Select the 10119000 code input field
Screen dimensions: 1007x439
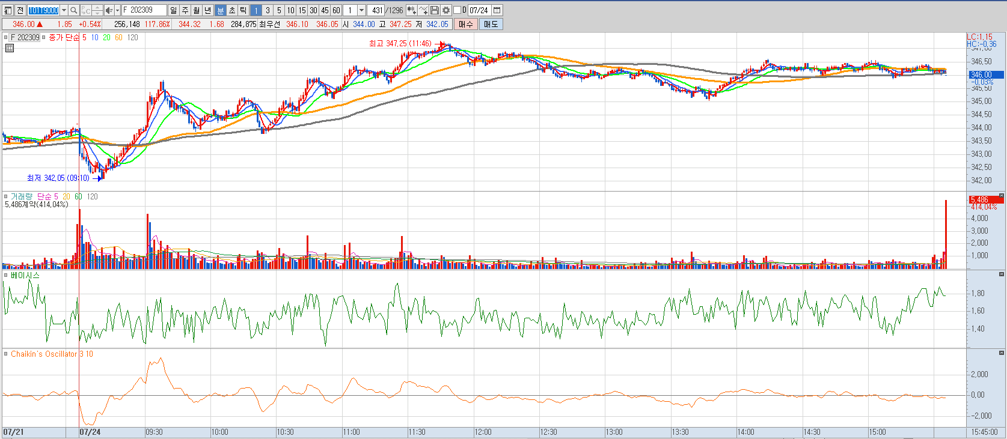43,10
